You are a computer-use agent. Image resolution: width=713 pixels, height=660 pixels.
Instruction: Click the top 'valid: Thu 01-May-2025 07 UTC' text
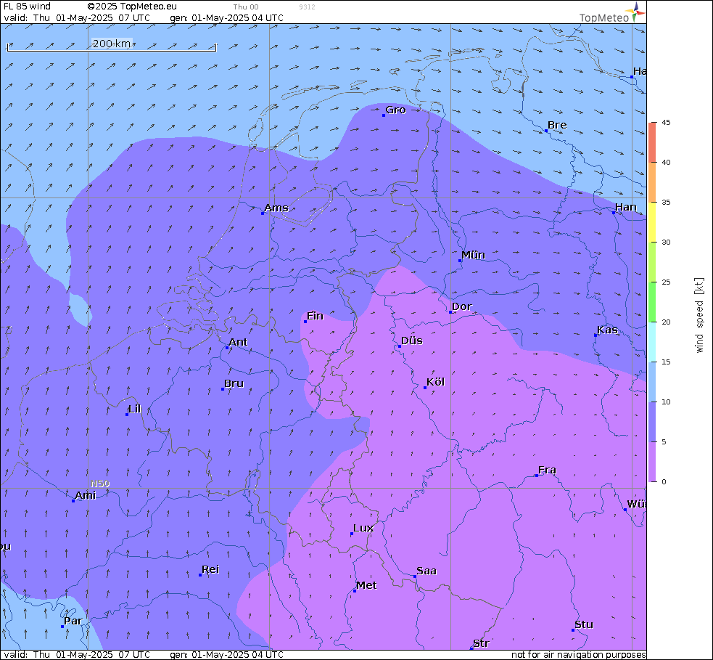coord(77,17)
